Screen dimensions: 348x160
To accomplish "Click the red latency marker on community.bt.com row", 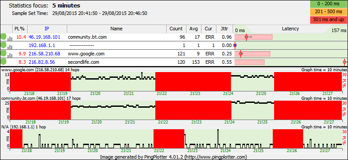I will [246, 37].
